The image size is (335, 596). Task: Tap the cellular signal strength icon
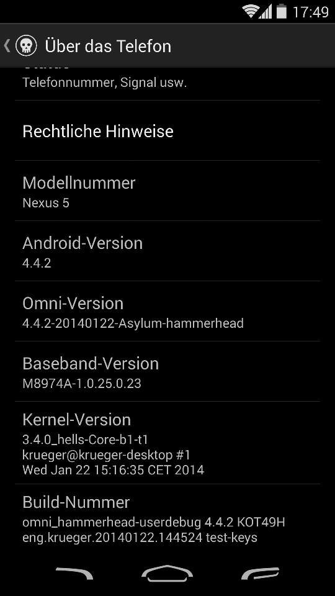pos(266,11)
